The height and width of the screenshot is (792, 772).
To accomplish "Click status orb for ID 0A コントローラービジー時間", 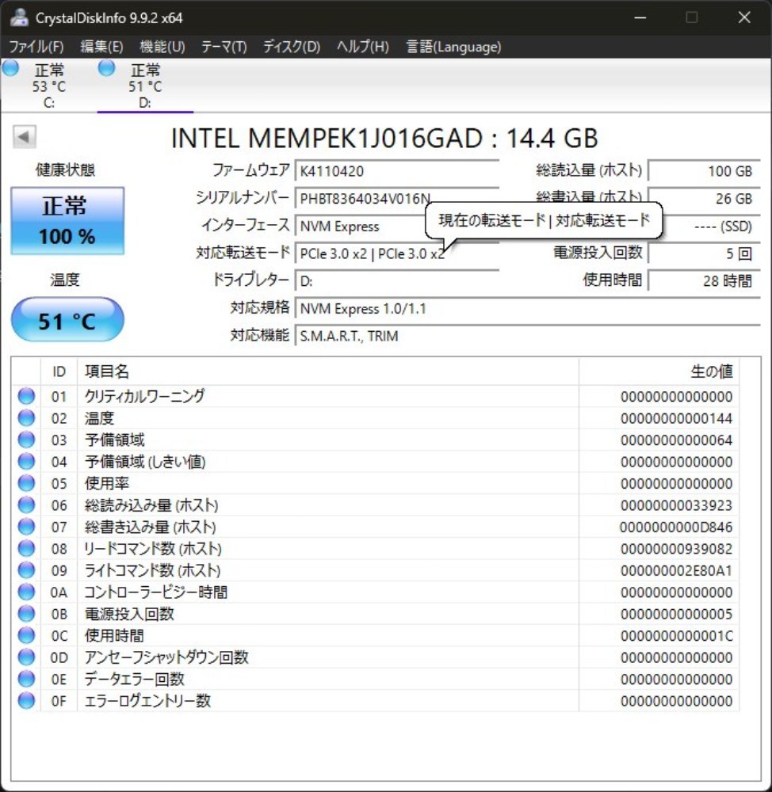I will pos(26,592).
